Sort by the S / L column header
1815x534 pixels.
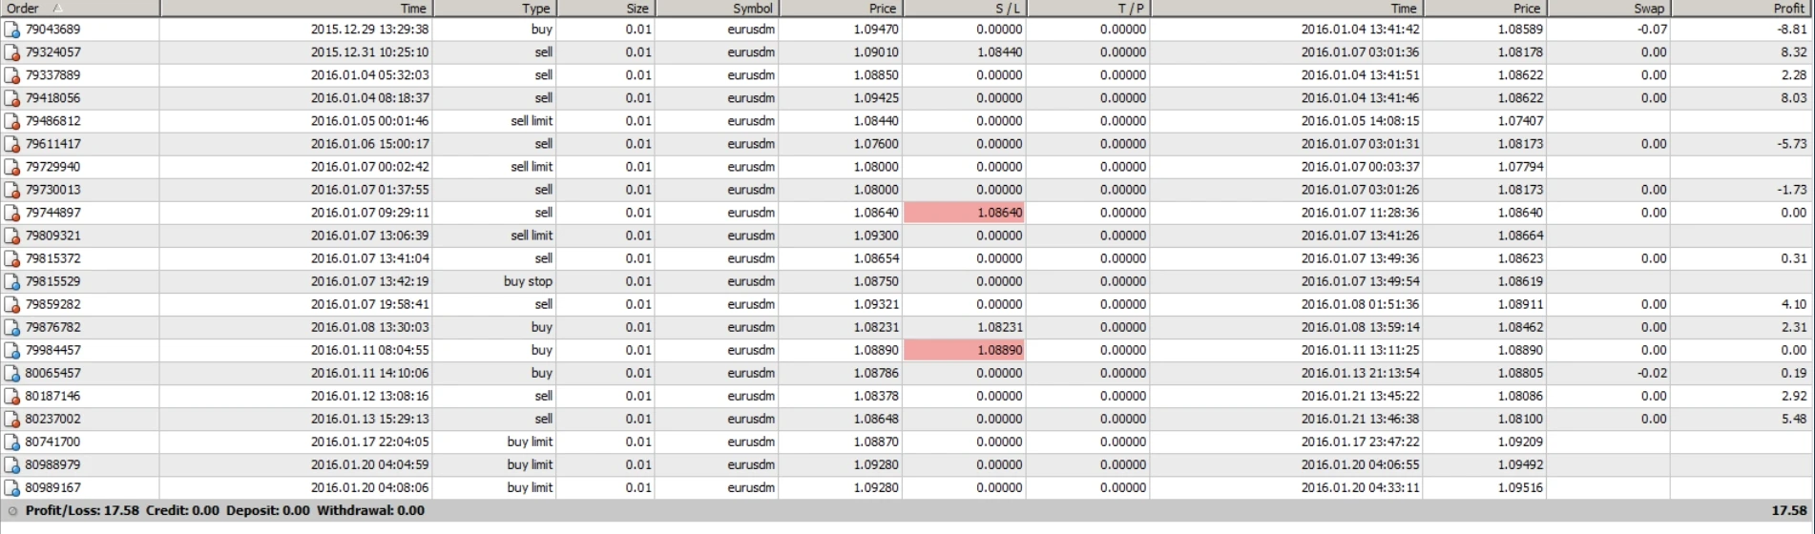point(964,9)
